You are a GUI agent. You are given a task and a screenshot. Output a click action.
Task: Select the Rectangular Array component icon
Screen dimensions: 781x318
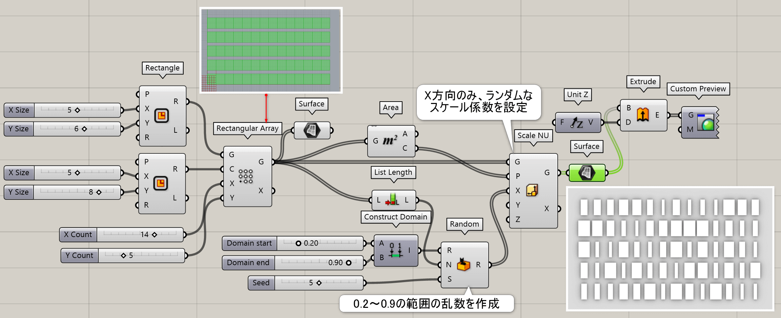point(246,176)
